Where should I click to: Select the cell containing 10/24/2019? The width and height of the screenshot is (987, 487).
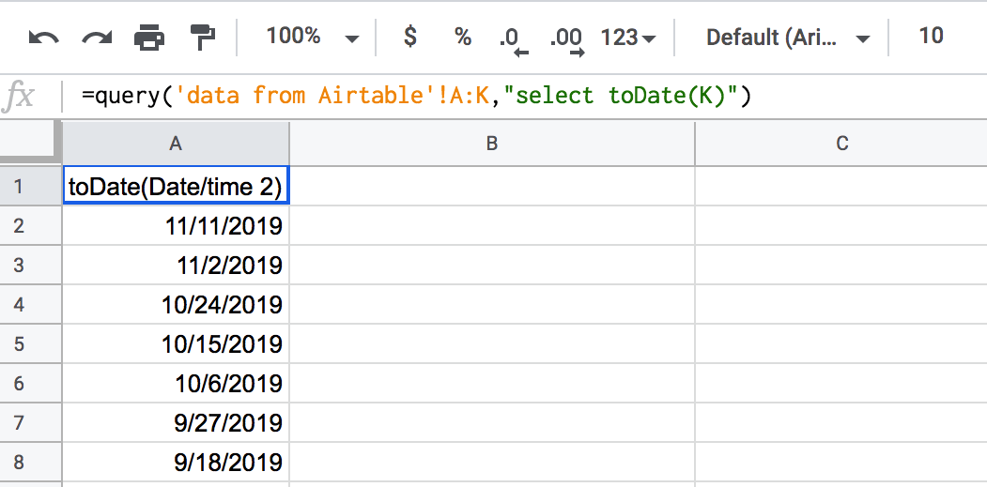(176, 305)
